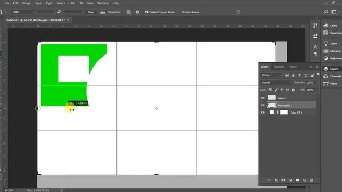
Task: Create a new group folder icon
Action: [297, 180]
